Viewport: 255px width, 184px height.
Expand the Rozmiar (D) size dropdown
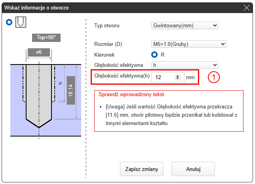click(185, 45)
